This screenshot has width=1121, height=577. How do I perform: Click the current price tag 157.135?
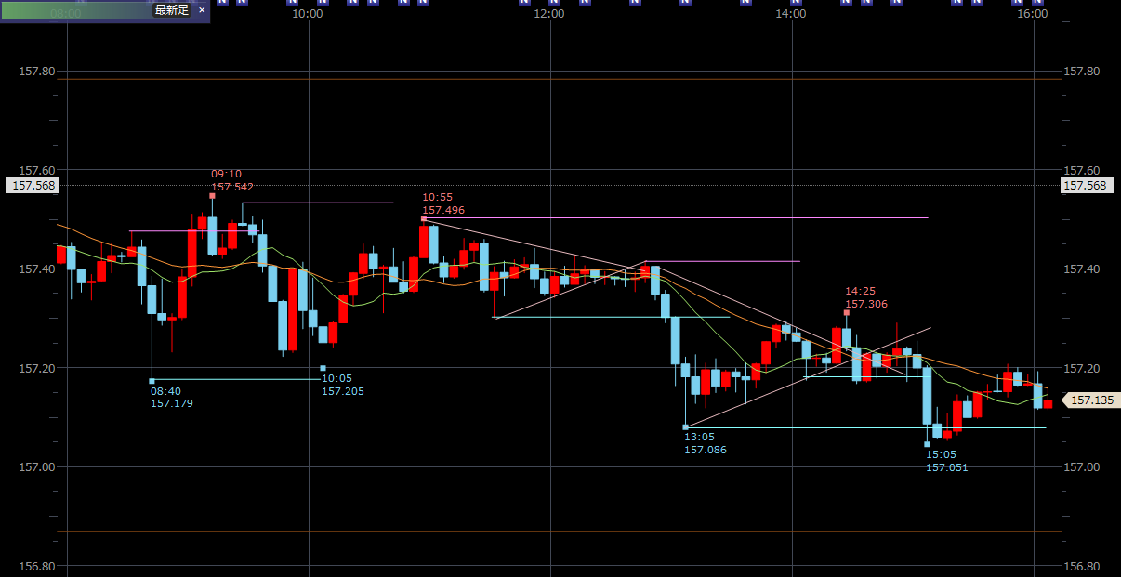tap(1091, 400)
